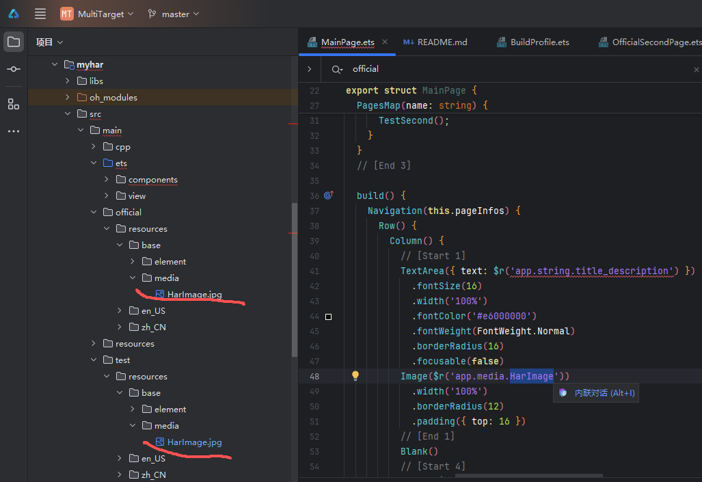Select the resources folder under main
The image size is (702, 482).
135,344
